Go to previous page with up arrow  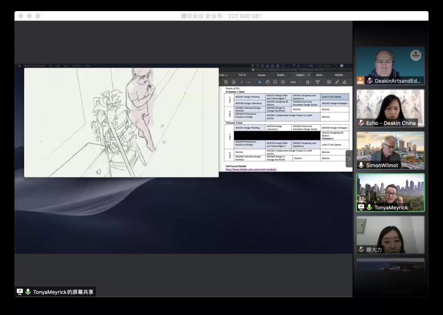tap(226, 82)
